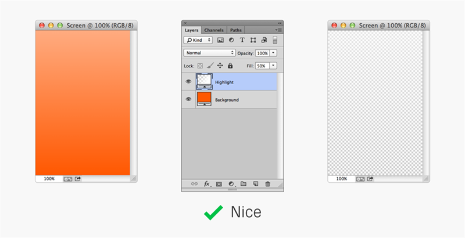Select the orange Background layer thumbnail
The image size is (465, 238).
(204, 99)
